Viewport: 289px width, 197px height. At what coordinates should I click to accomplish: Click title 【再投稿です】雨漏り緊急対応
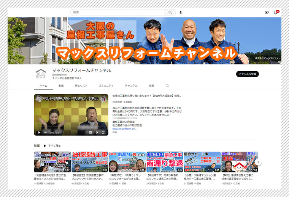(x=163, y=177)
